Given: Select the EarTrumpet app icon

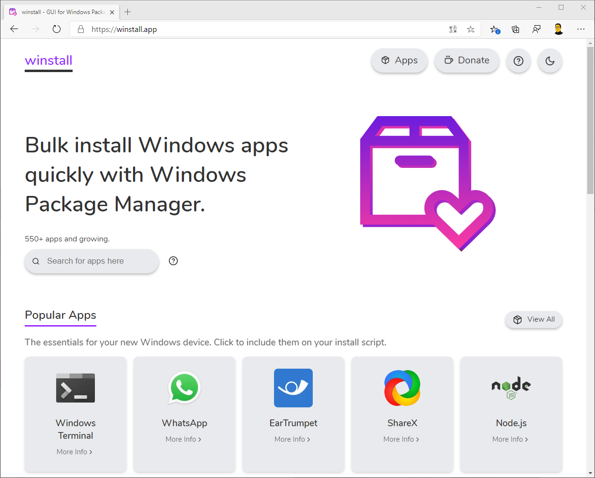Looking at the screenshot, I should pyautogui.click(x=293, y=388).
